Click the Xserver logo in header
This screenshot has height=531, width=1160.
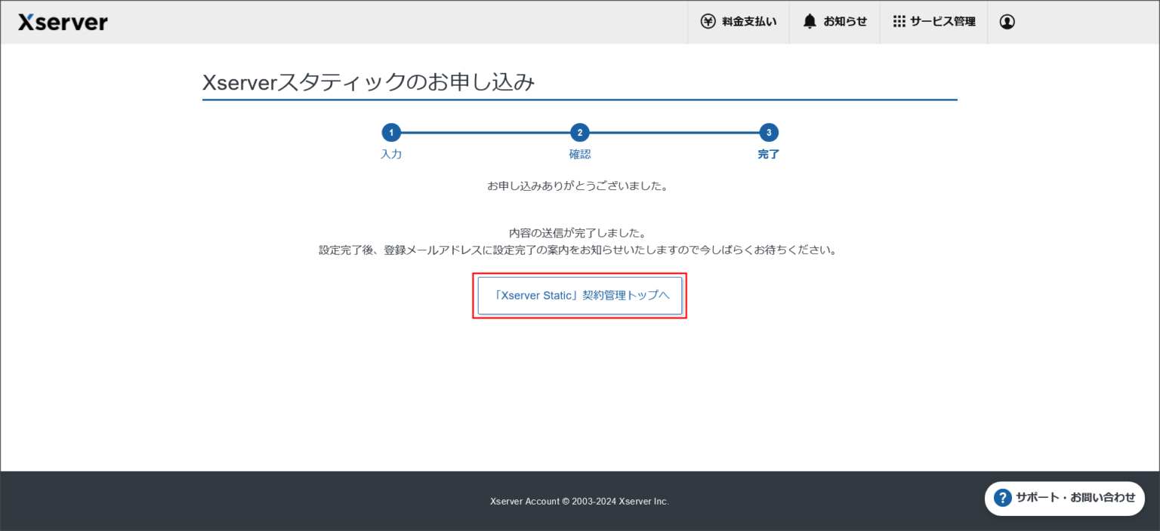coord(63,22)
